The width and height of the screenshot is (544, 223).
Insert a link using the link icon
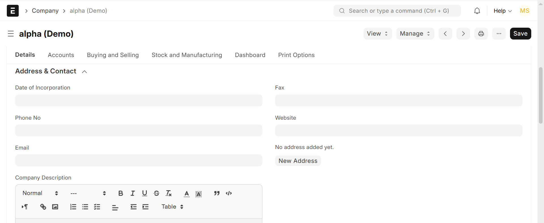coord(43,207)
